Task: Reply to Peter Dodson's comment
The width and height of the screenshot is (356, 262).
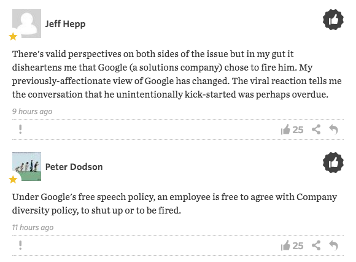Action: click(x=333, y=245)
